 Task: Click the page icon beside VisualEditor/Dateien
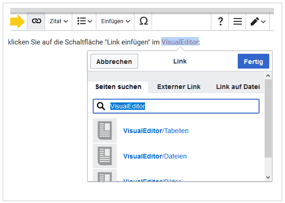pyautogui.click(x=105, y=156)
